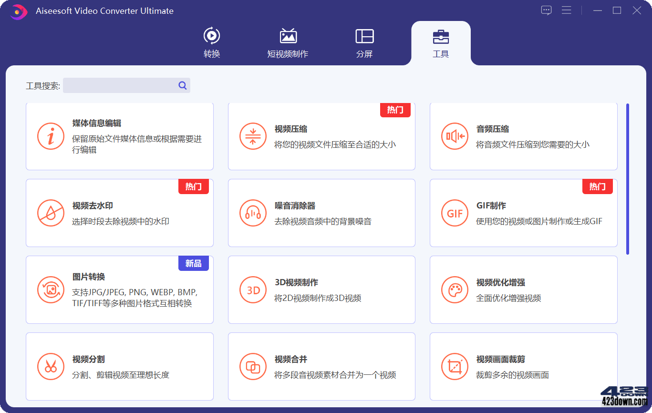Screen dimensions: 652x413
Task: Open the Video Merger (视频合并) icon
Action: click(253, 366)
